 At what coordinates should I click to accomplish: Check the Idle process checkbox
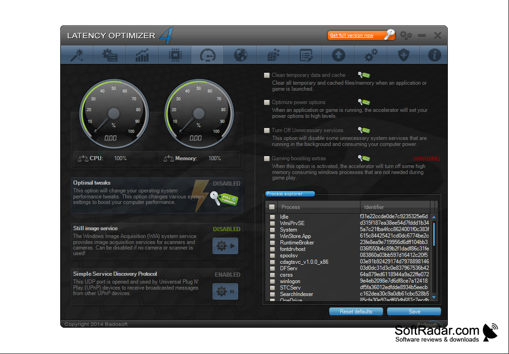click(x=272, y=217)
